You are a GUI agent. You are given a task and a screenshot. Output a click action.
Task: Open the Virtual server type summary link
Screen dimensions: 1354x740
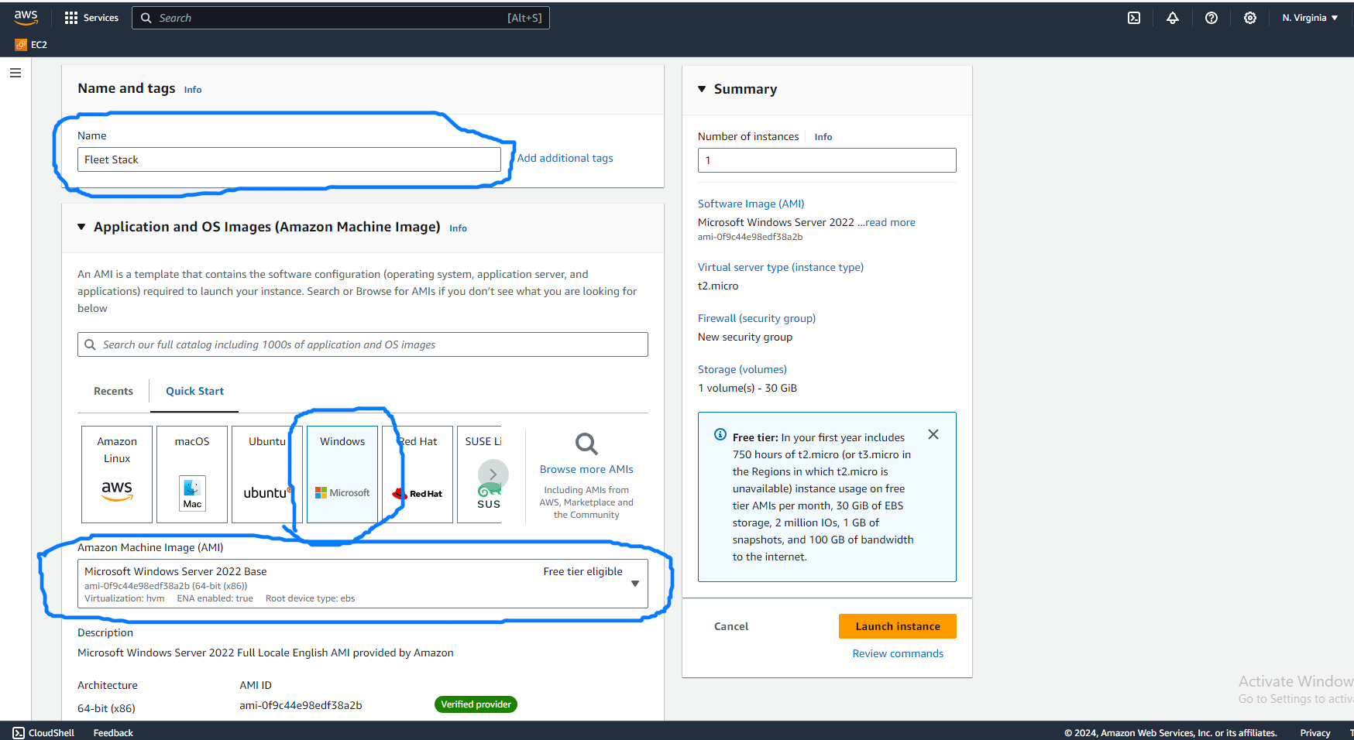[781, 267]
